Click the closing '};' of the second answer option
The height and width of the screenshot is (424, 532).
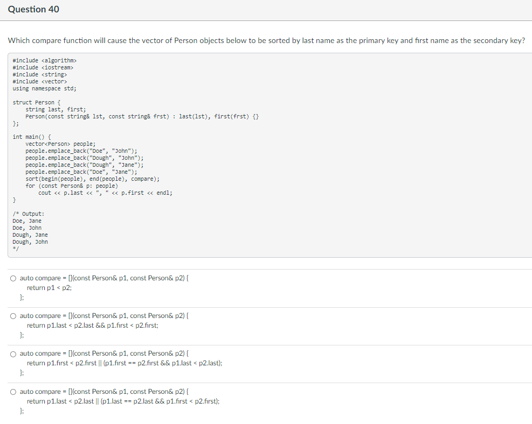click(22, 335)
